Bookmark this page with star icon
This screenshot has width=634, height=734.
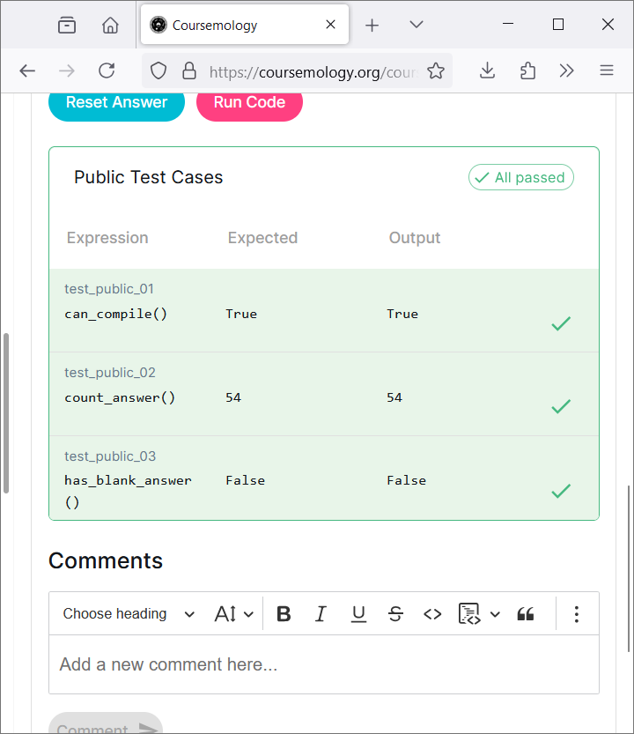click(436, 71)
